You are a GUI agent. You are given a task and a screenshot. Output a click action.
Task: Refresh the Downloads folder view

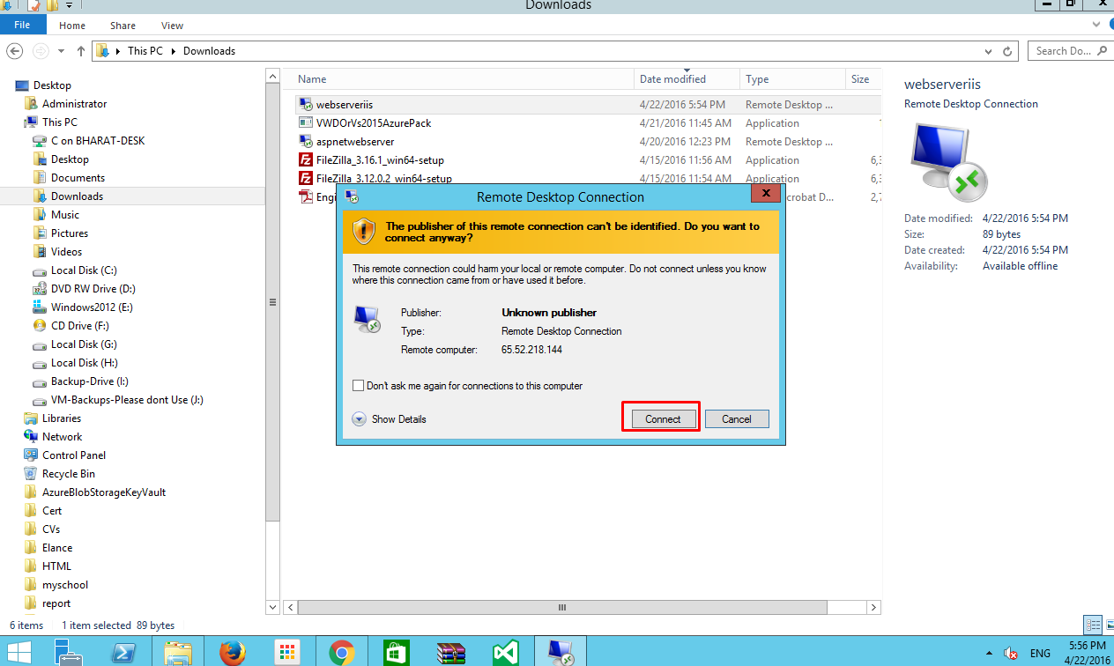point(1009,51)
